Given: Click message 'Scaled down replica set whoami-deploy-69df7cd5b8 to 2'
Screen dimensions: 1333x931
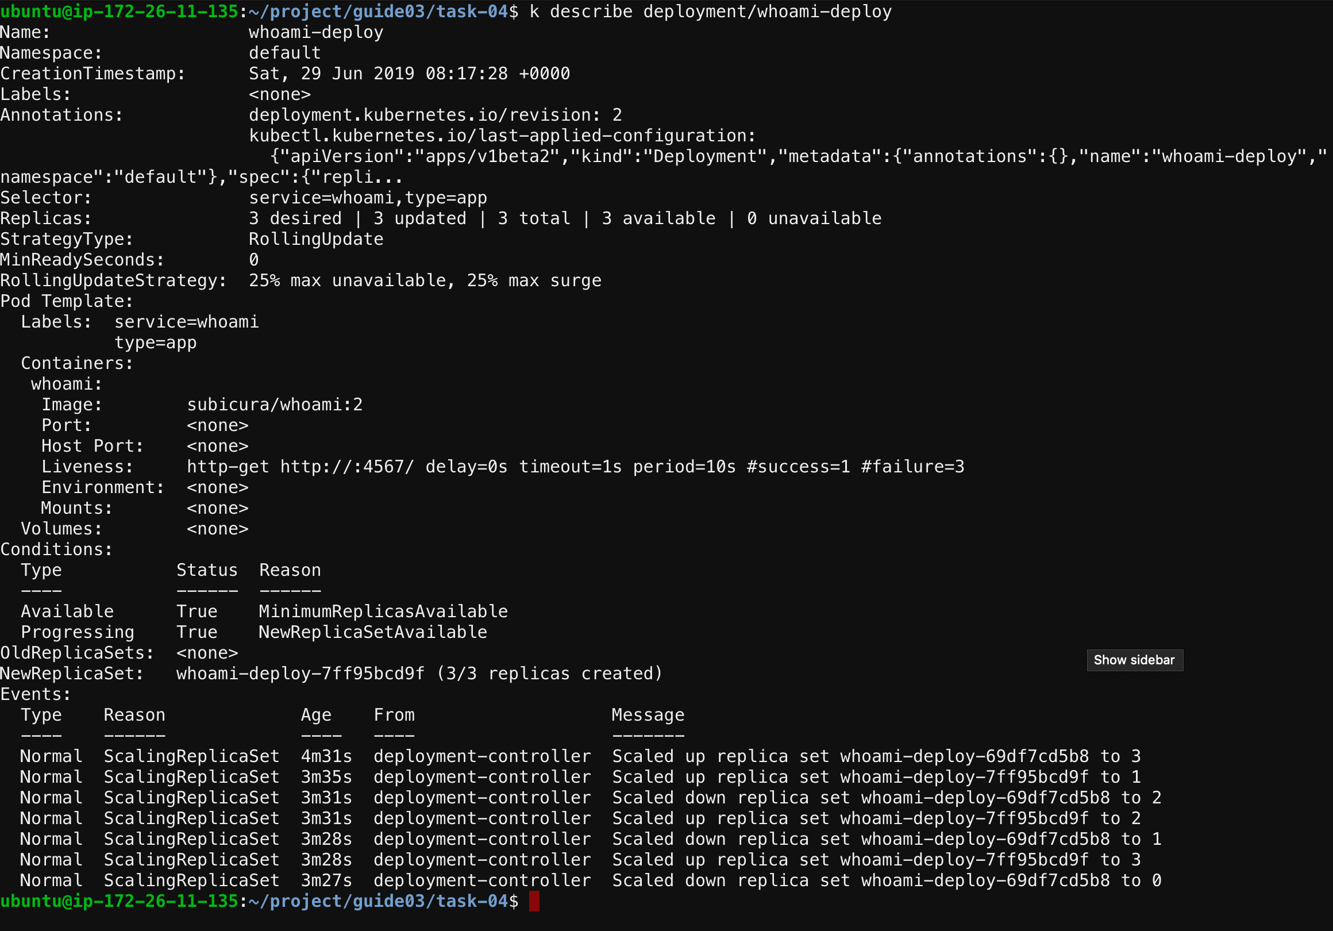Looking at the screenshot, I should 887,798.
